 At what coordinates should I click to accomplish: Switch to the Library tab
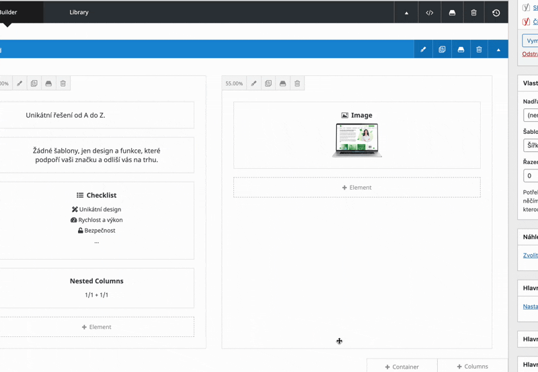pos(79,12)
